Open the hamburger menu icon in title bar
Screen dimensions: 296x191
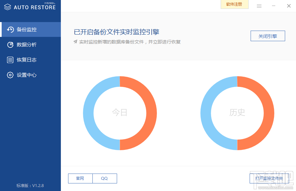(259, 6)
